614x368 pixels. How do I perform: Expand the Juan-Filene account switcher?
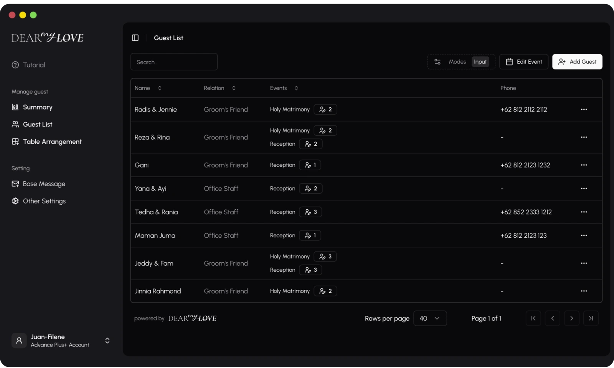[x=107, y=340]
